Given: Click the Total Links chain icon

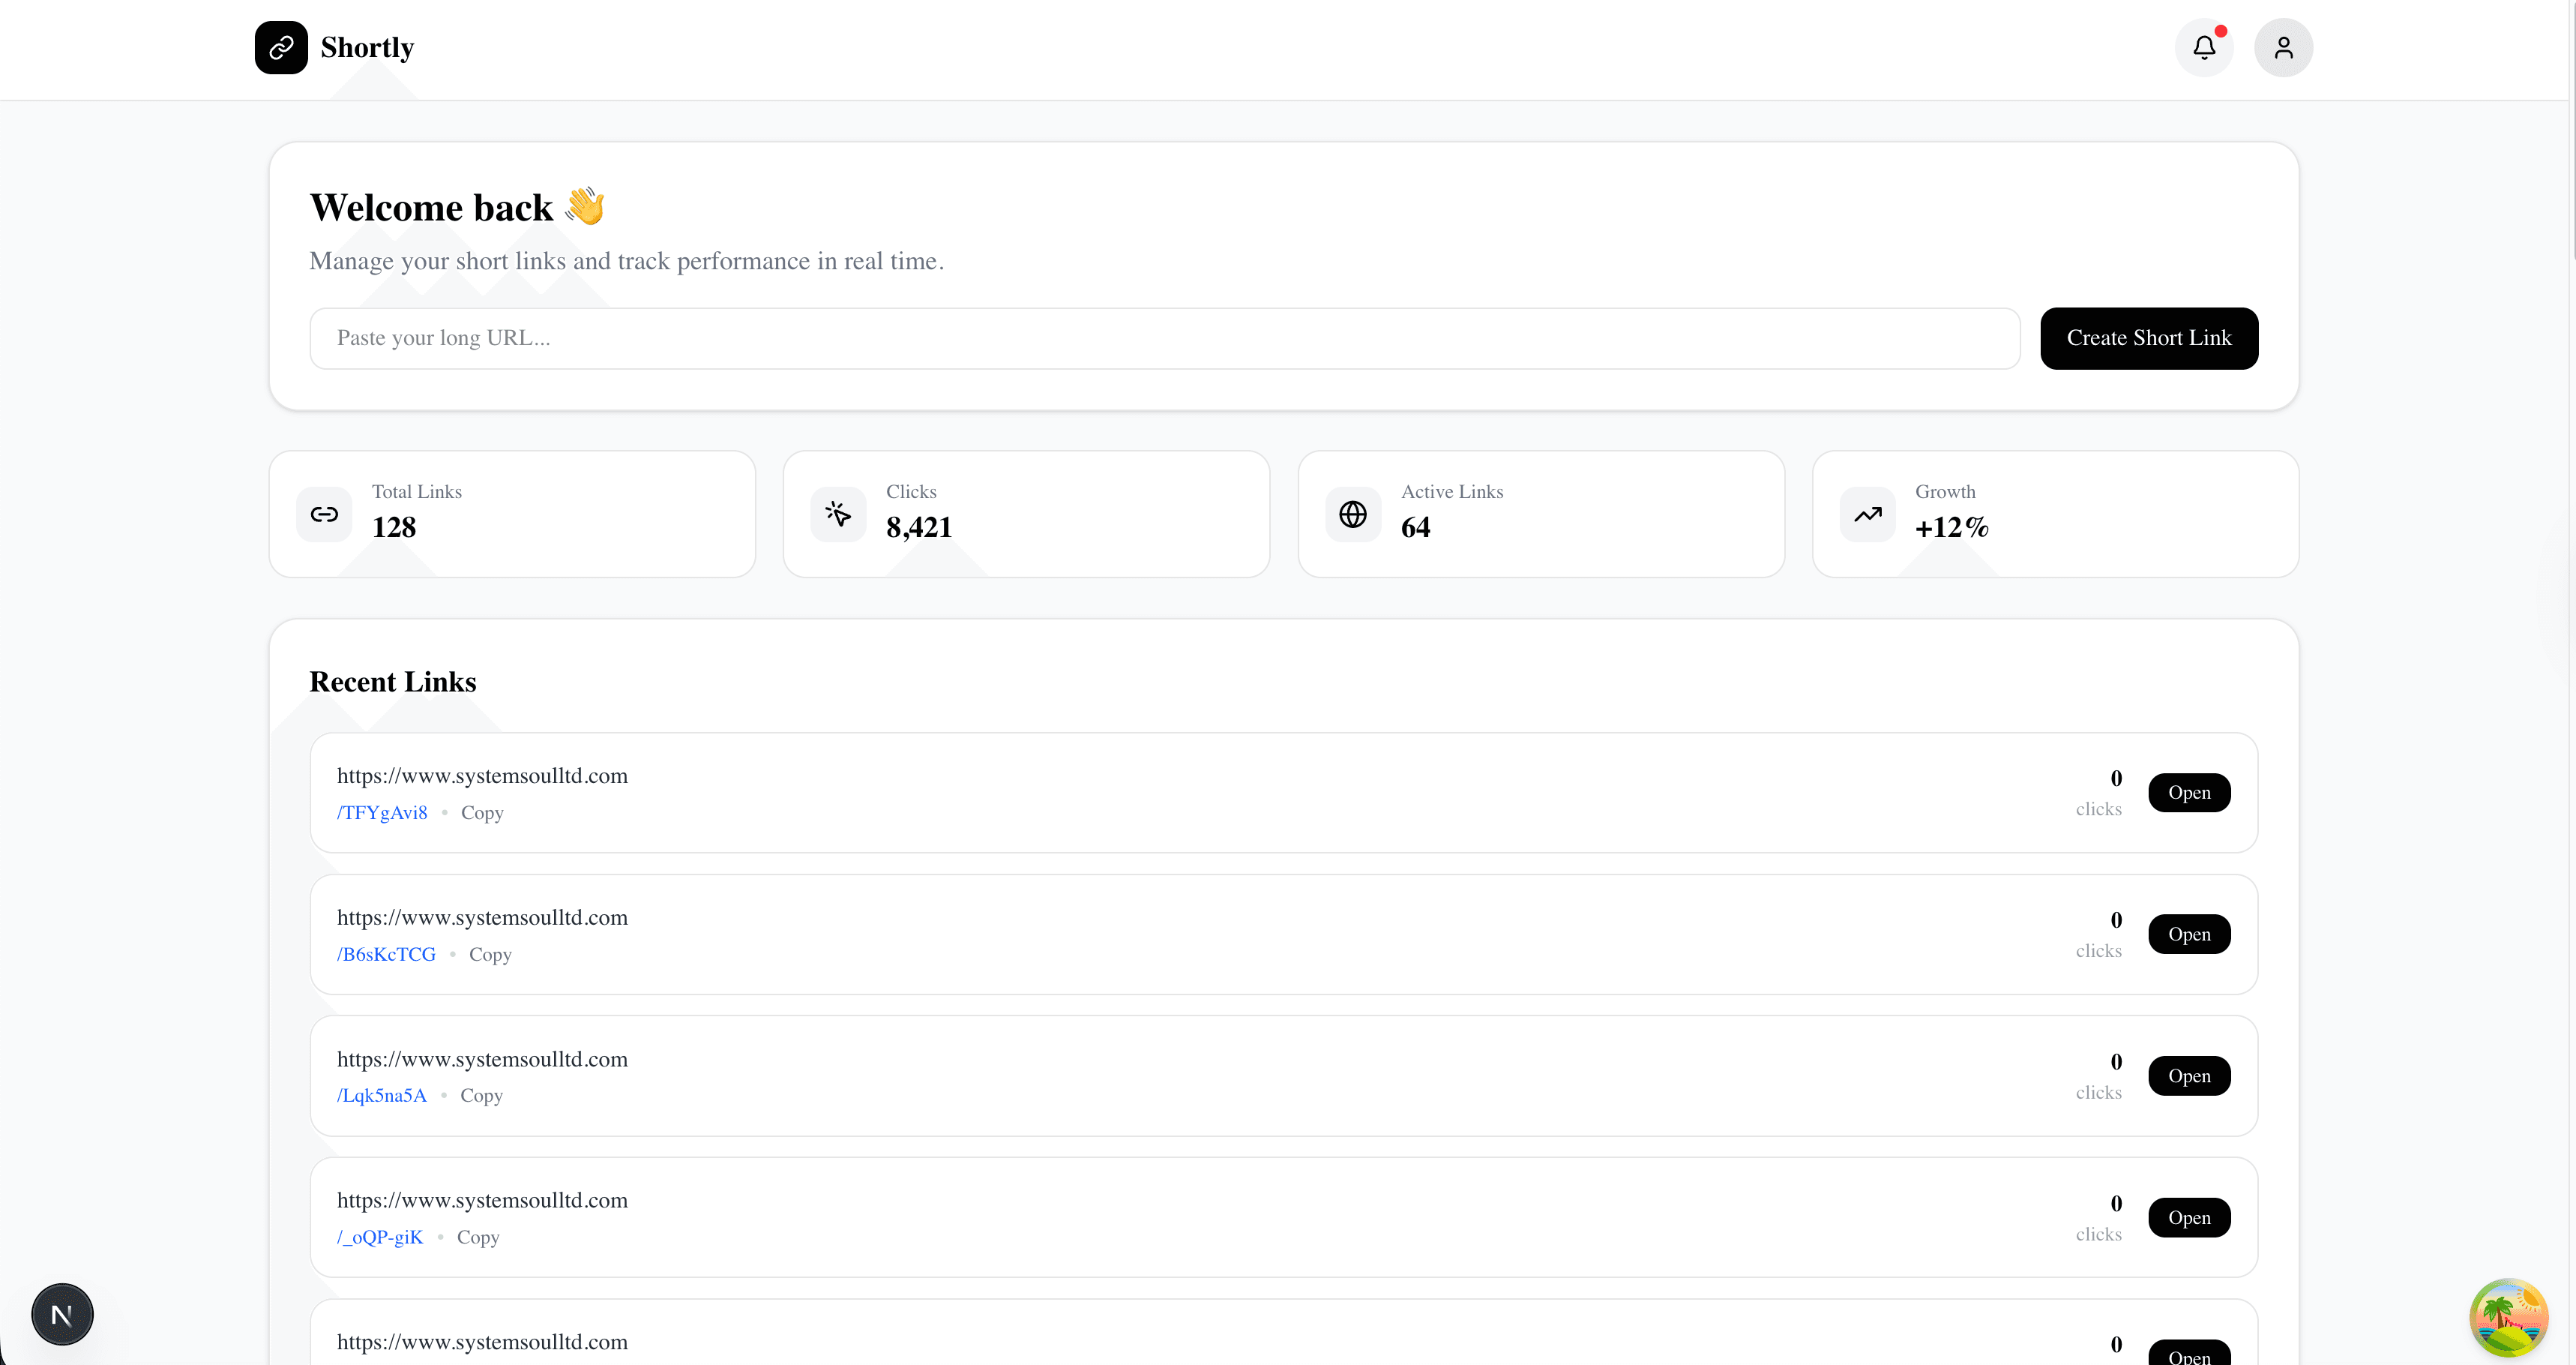Looking at the screenshot, I should (324, 514).
